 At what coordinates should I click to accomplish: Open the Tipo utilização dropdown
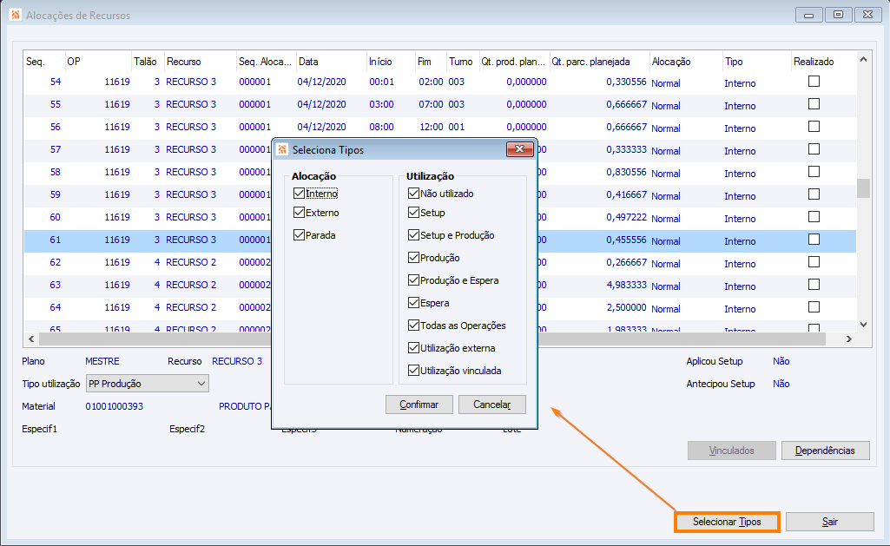(148, 384)
